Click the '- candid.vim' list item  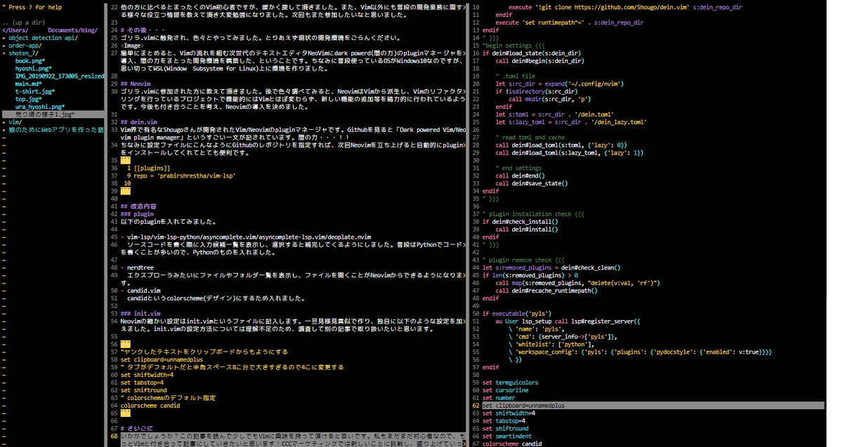point(140,290)
